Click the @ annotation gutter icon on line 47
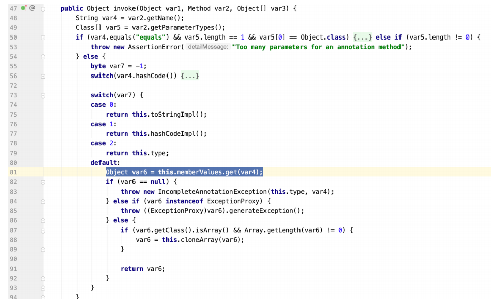Viewport: 500px width, 299px height. point(32,9)
